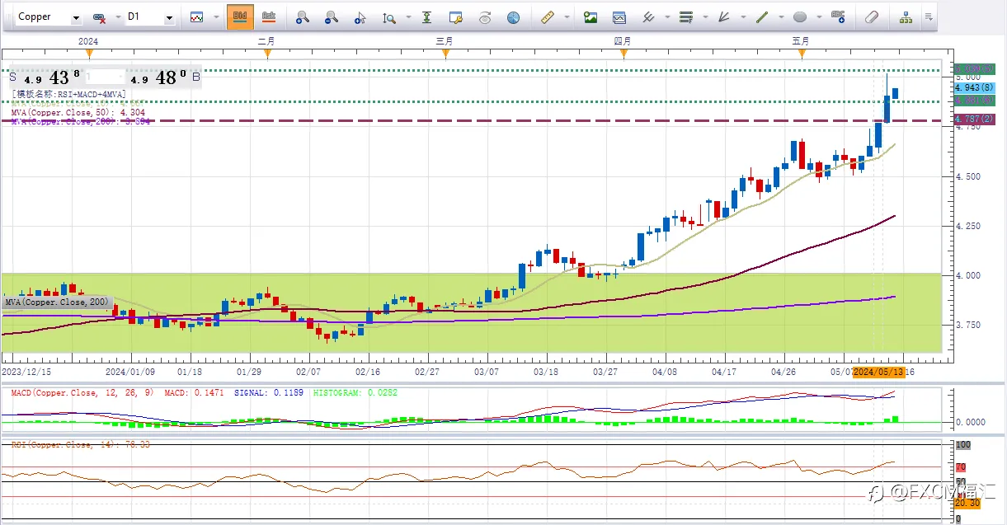Click the 04/26 date axis label

[783, 373]
